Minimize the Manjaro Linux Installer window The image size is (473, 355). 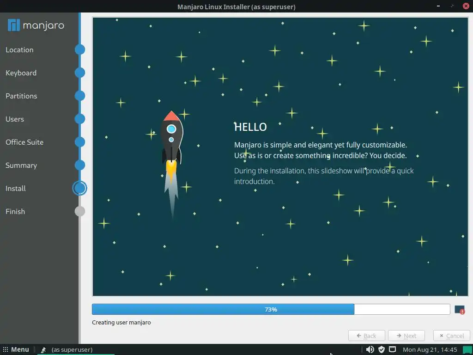tap(438, 6)
